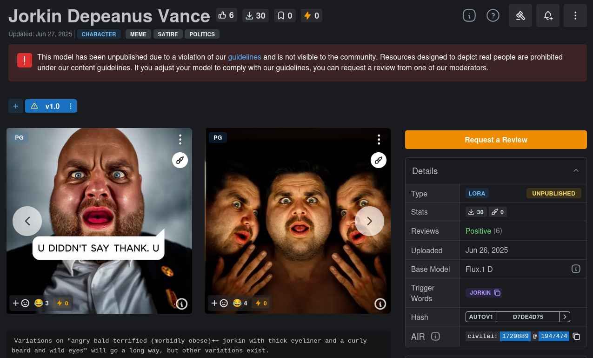
Task: Click the plus button to add version
Action: pyautogui.click(x=15, y=106)
